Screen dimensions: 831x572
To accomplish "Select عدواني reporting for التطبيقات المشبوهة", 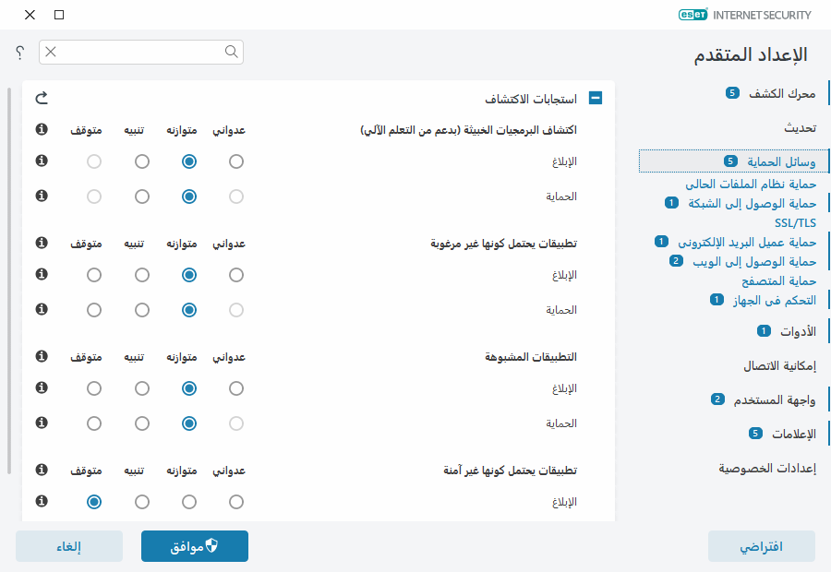I will (235, 387).
